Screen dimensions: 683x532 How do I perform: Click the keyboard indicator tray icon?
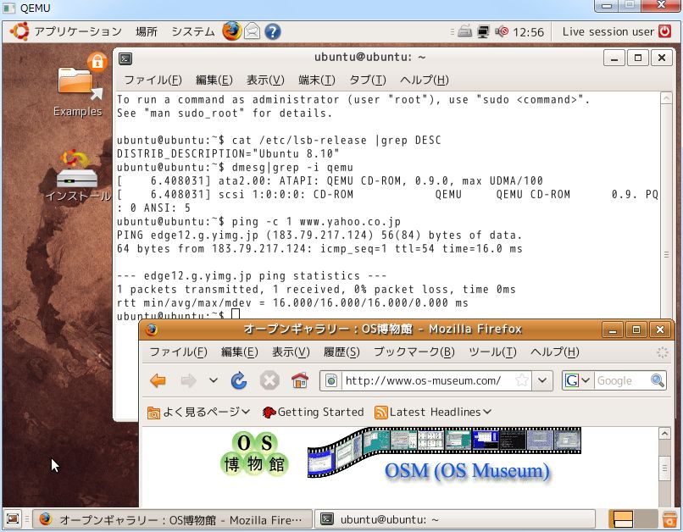[464, 32]
